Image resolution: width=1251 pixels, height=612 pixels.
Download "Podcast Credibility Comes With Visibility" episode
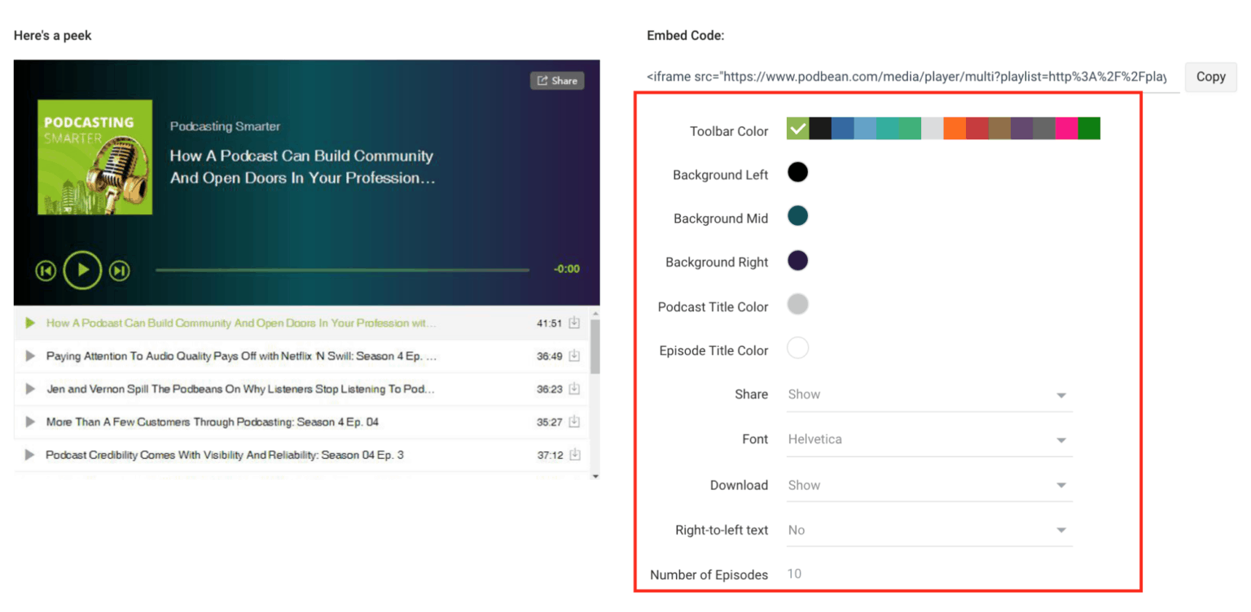point(575,456)
